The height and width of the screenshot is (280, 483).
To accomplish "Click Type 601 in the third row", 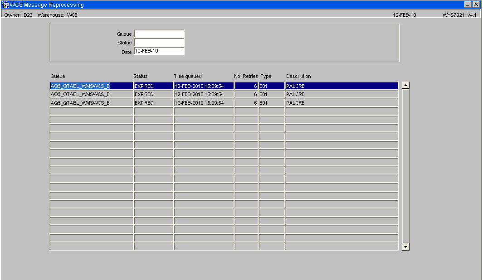I will click(271, 103).
